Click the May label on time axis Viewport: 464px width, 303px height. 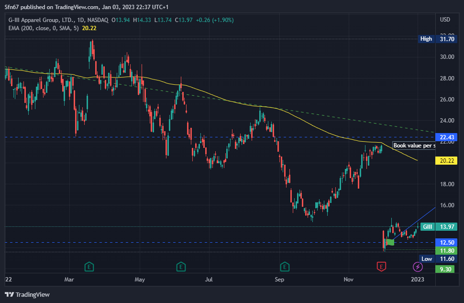140,279
